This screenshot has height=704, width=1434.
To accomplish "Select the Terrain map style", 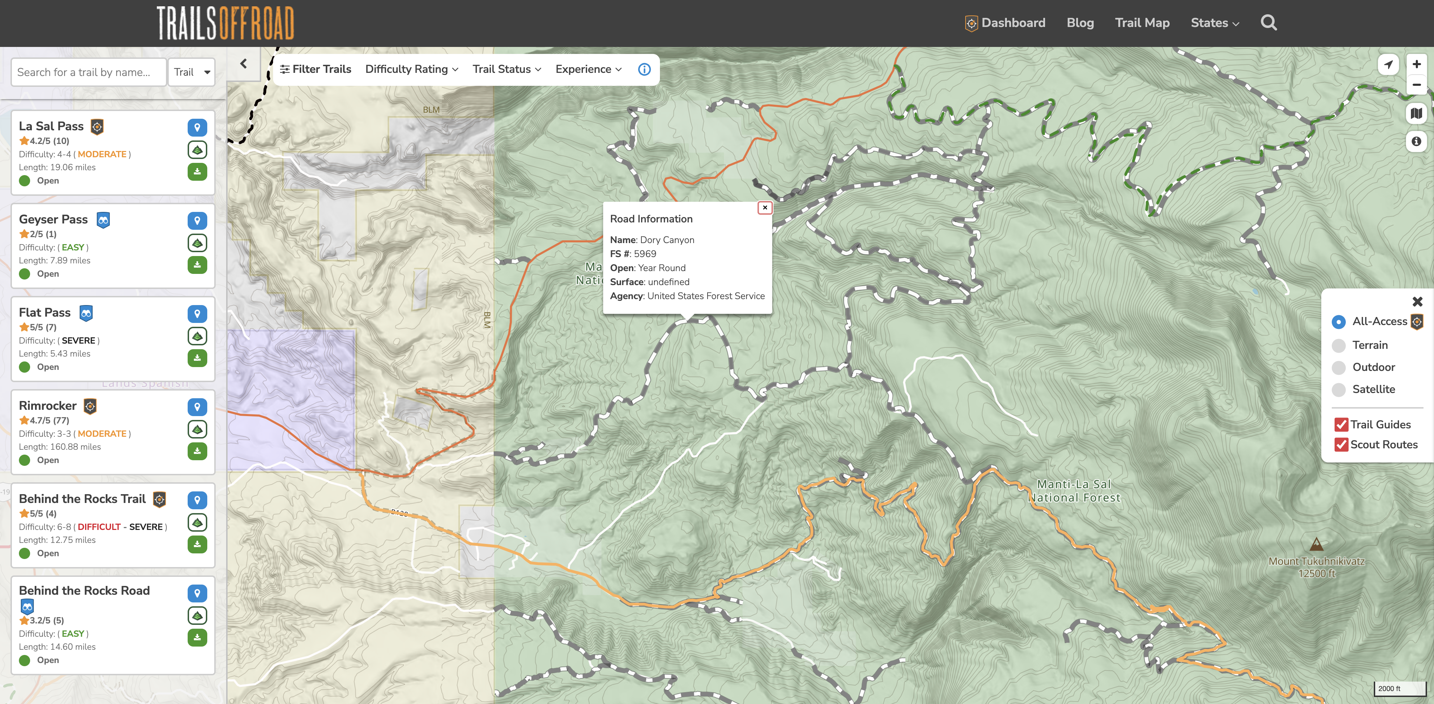I will coord(1338,345).
